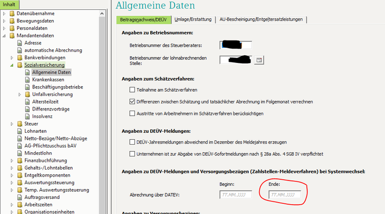The width and height of the screenshot is (385, 214).
Task: Click the Personaldaten folder icon
Action: pos(12,28)
